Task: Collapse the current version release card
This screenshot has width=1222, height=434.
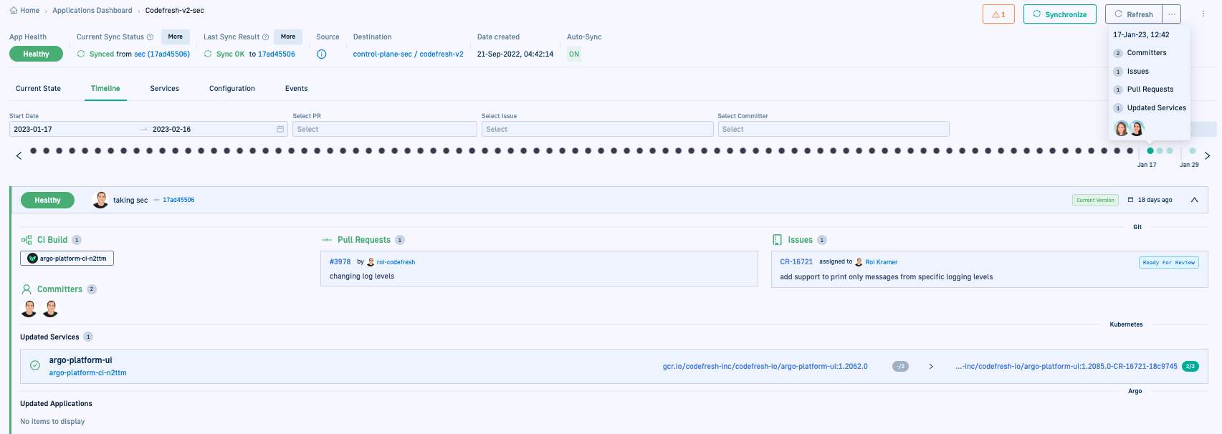Action: (x=1195, y=200)
